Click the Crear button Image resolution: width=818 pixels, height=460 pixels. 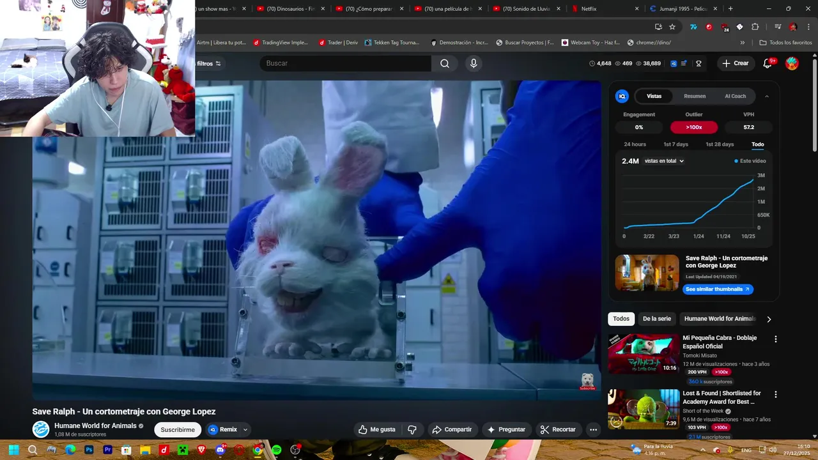pyautogui.click(x=736, y=63)
